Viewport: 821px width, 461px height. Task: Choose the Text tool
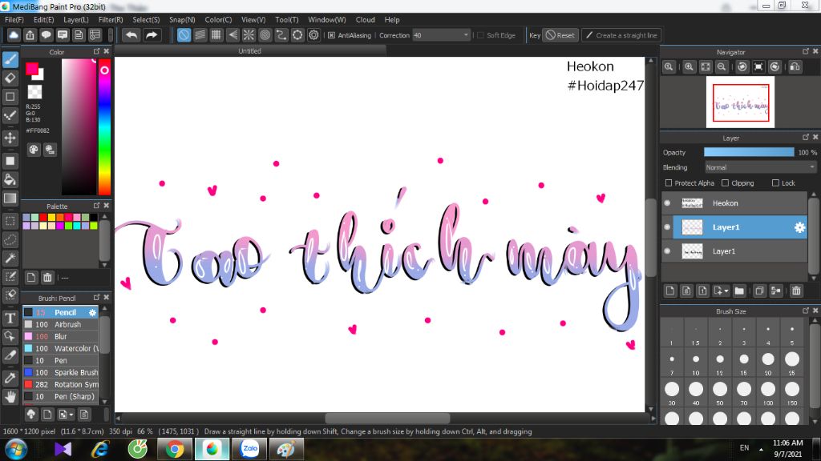pos(10,318)
